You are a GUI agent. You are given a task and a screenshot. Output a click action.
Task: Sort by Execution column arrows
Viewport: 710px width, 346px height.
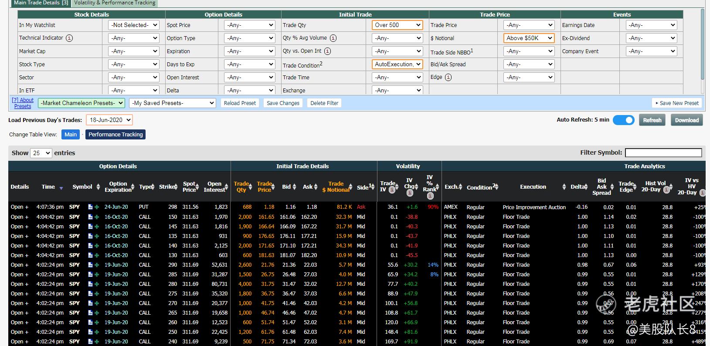pos(564,187)
